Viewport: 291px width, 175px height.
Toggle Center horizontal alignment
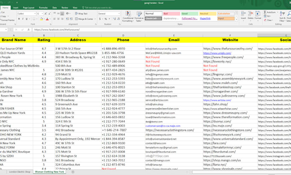point(58,19)
